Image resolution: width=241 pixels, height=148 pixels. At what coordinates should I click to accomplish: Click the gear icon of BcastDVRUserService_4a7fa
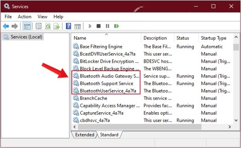[x=76, y=53]
